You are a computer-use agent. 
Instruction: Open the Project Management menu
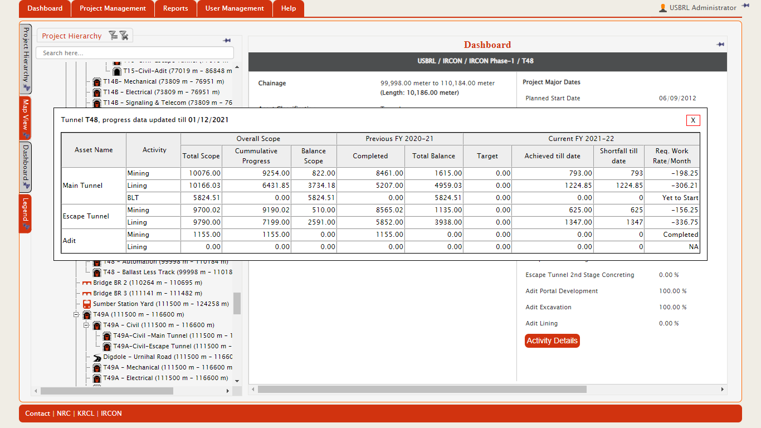tap(113, 8)
